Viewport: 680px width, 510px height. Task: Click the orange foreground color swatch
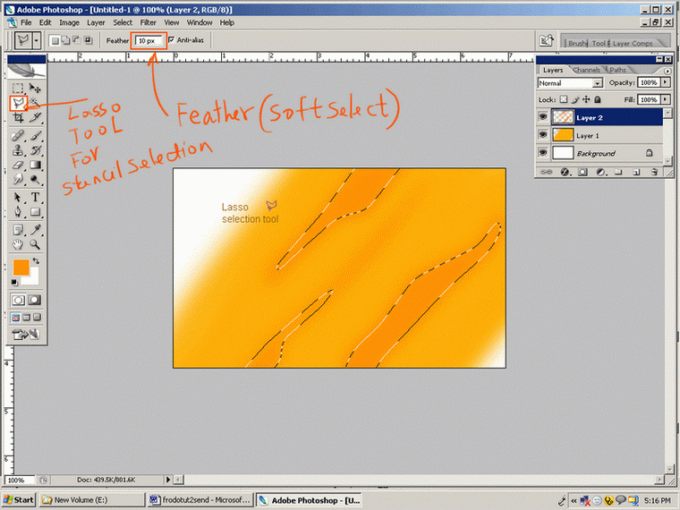[x=21, y=268]
